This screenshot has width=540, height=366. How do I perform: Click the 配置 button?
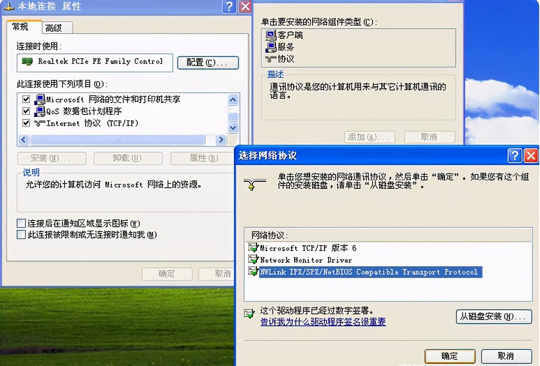(x=208, y=62)
